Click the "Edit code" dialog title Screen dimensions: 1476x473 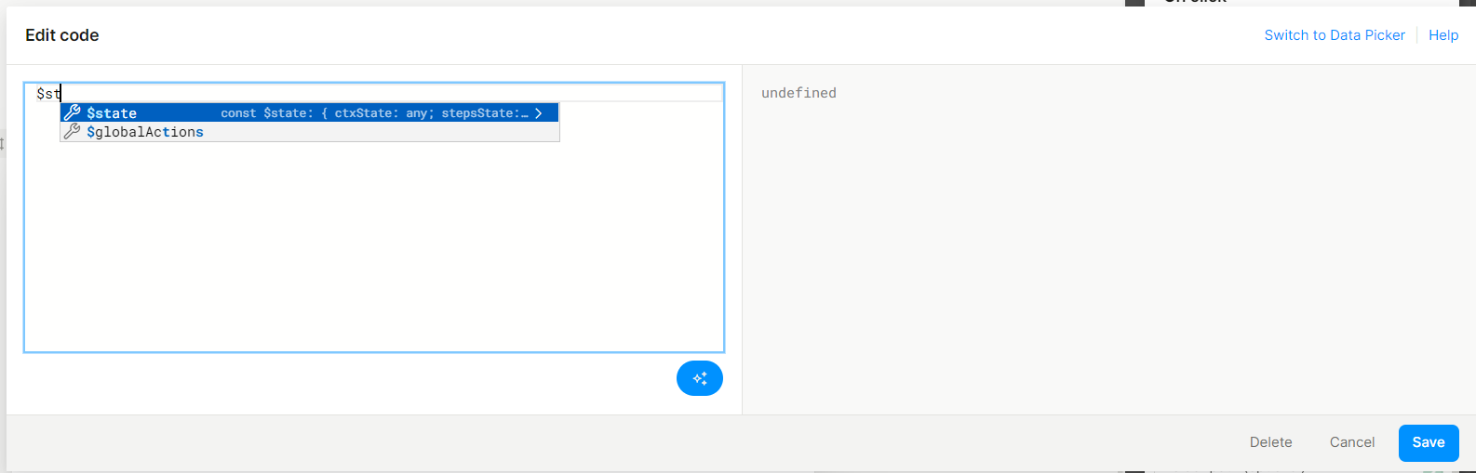pyautogui.click(x=62, y=35)
